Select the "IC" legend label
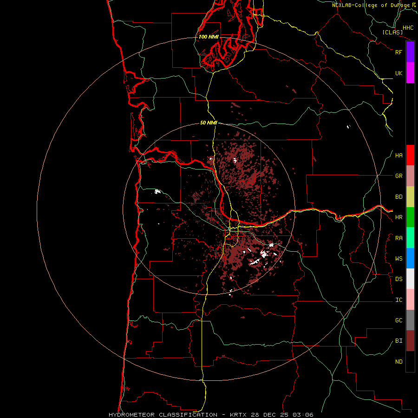Screen dimensions: 418x418 point(398,300)
